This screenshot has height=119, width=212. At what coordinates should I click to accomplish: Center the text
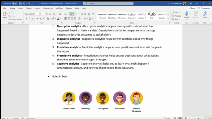pos(69,19)
